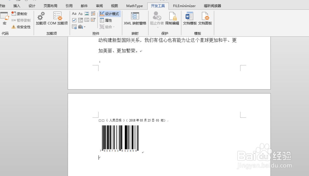Open 宏安全性 macro security settings
Viewport: 309px width, 176px height.
(x=21, y=27)
